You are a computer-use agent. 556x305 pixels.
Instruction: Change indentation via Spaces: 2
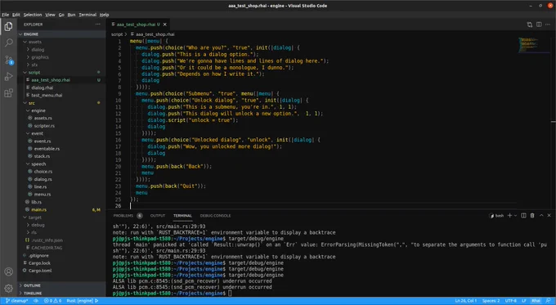491,301
